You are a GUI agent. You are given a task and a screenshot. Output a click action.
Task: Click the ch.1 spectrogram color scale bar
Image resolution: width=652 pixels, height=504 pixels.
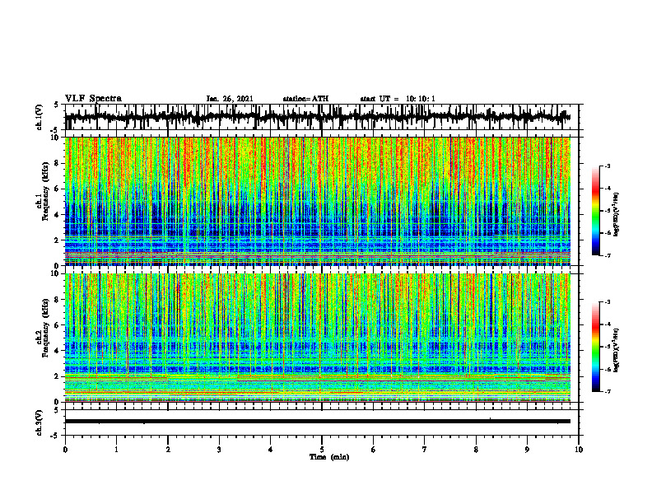pyautogui.click(x=595, y=210)
